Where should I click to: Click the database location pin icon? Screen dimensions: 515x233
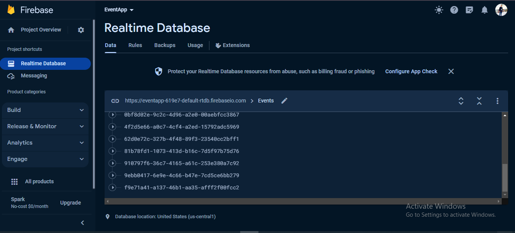(x=108, y=217)
